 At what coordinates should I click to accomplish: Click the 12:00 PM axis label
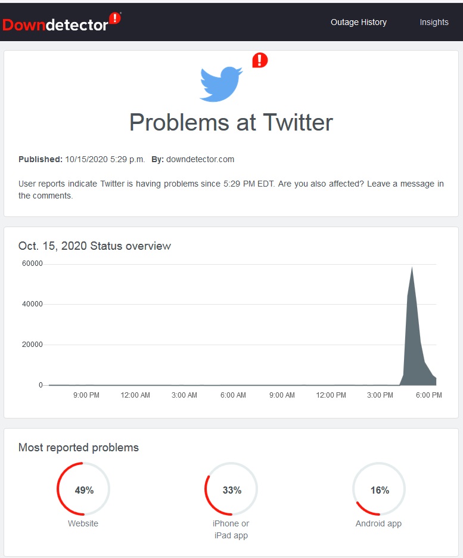coord(331,395)
